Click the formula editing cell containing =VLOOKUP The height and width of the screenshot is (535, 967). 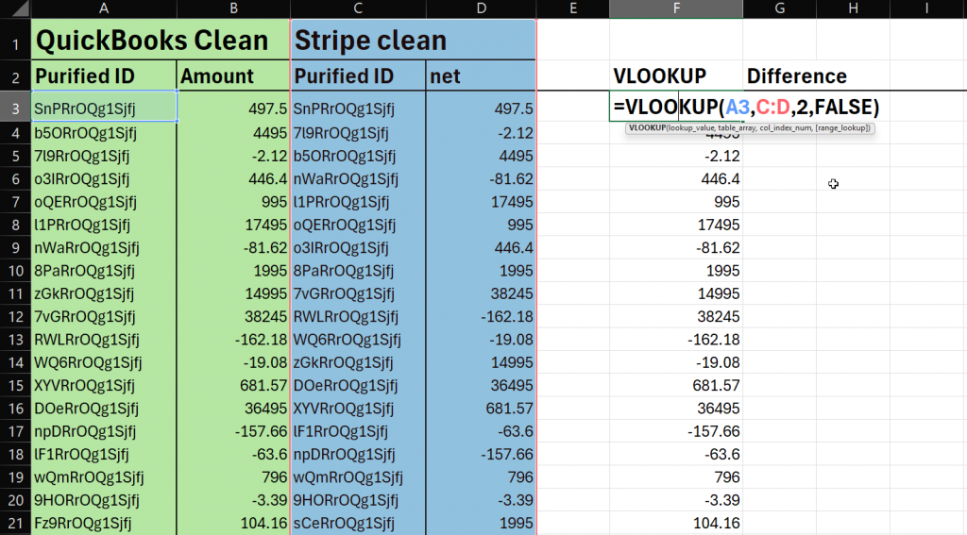[675, 107]
